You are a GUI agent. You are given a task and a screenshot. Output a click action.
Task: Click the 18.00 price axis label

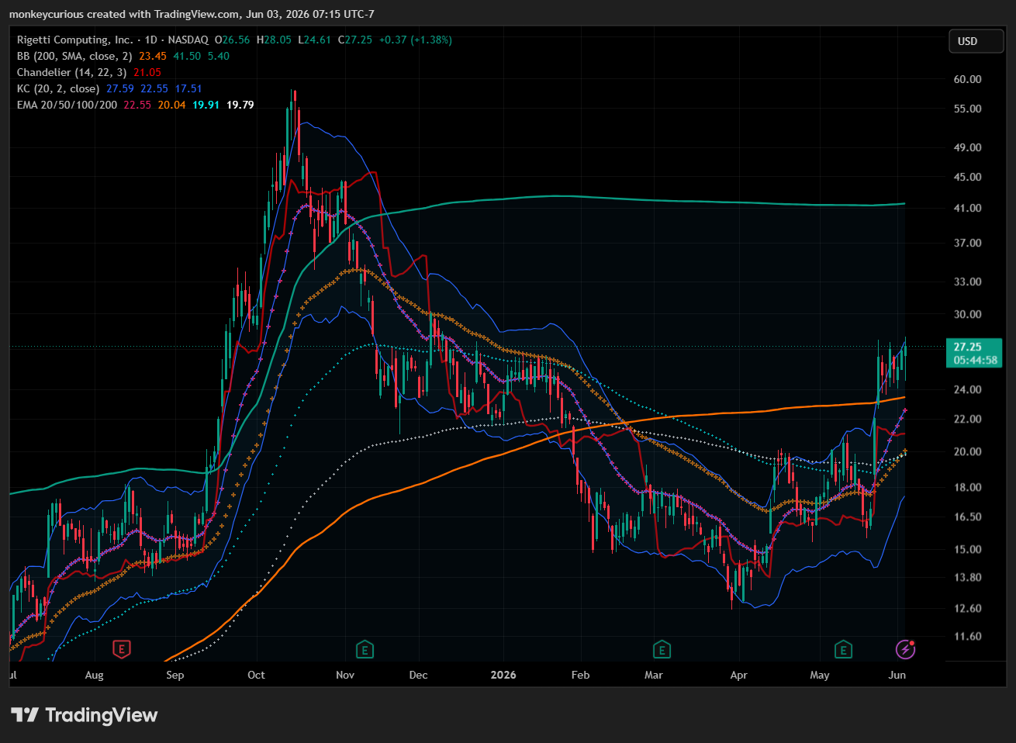(968, 487)
